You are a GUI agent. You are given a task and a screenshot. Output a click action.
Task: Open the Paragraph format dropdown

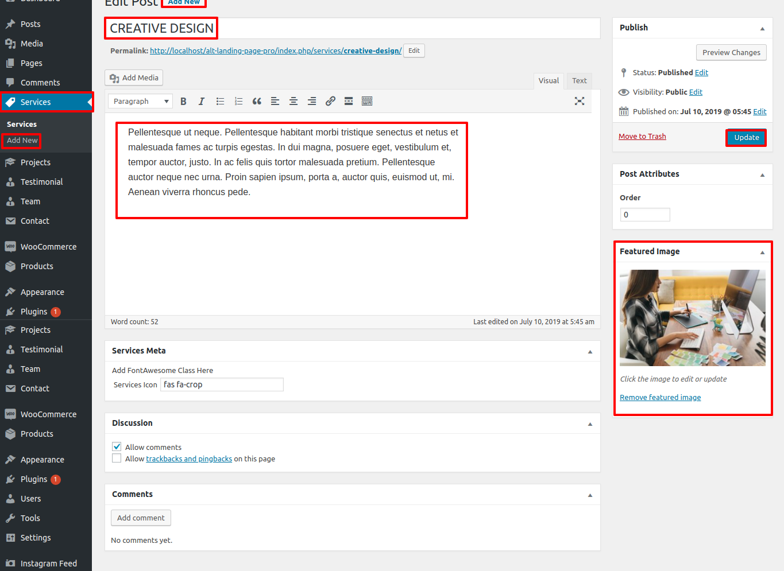point(140,102)
